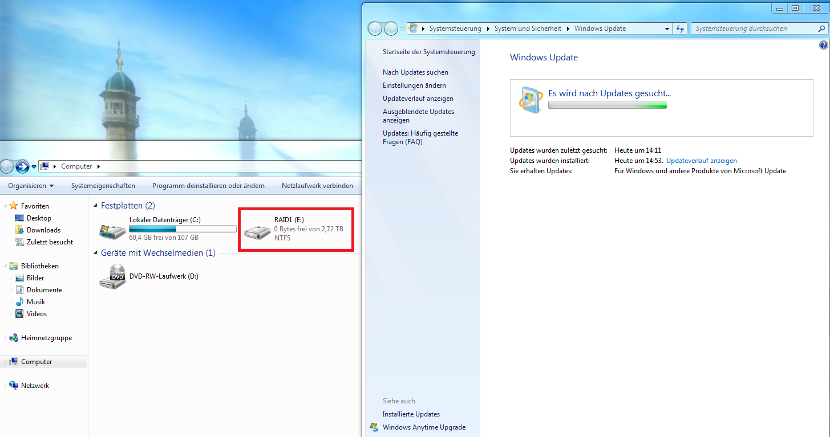This screenshot has width=830, height=437.
Task: Click Updateverlauf anzeigen next to install time
Action: pos(702,161)
